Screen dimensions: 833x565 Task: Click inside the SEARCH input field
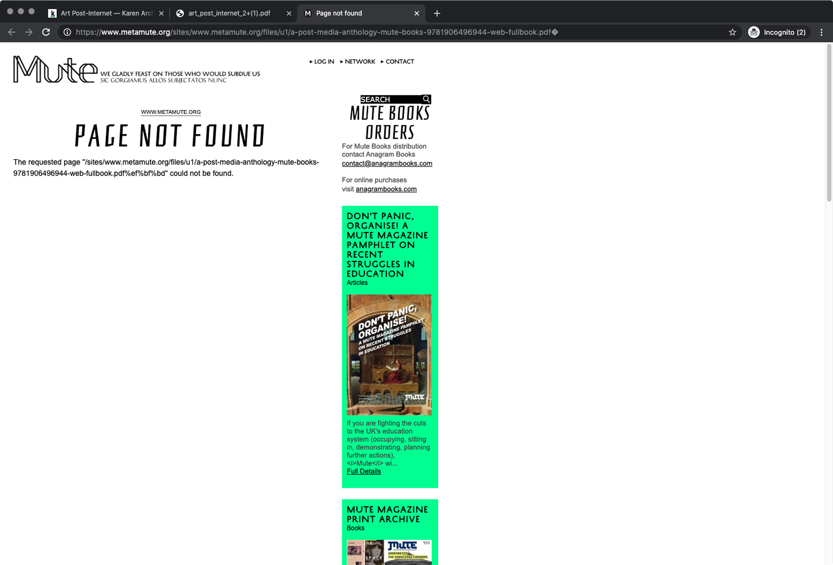390,99
